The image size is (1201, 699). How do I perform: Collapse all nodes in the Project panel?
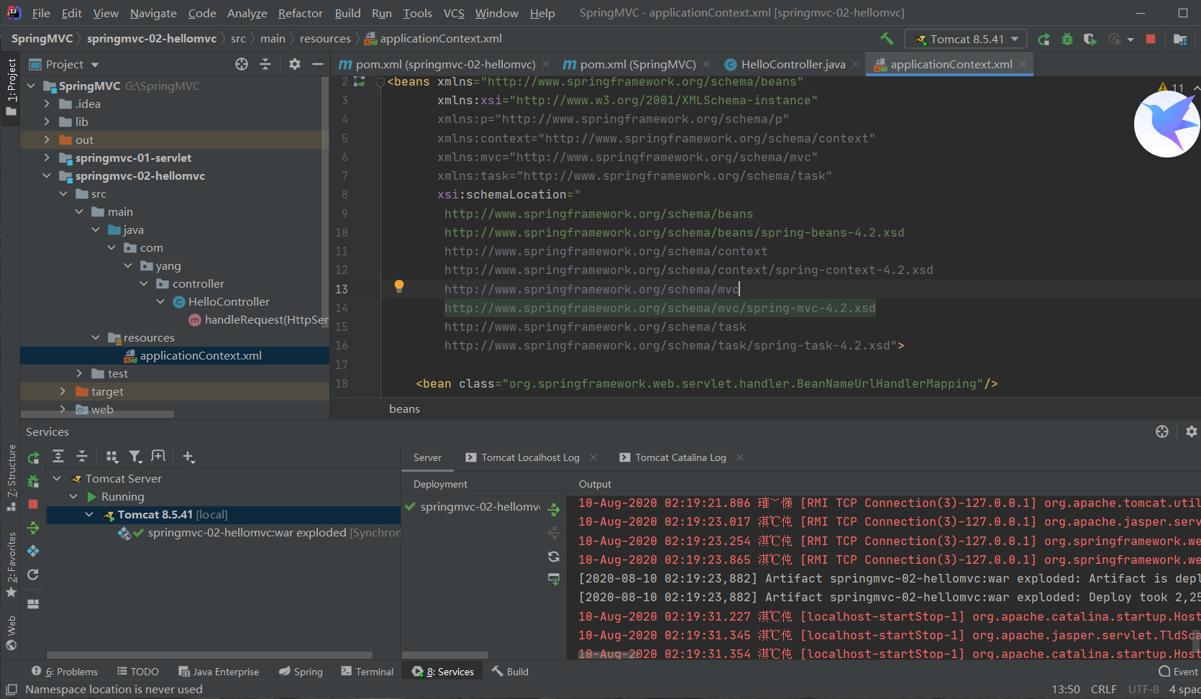pos(265,64)
